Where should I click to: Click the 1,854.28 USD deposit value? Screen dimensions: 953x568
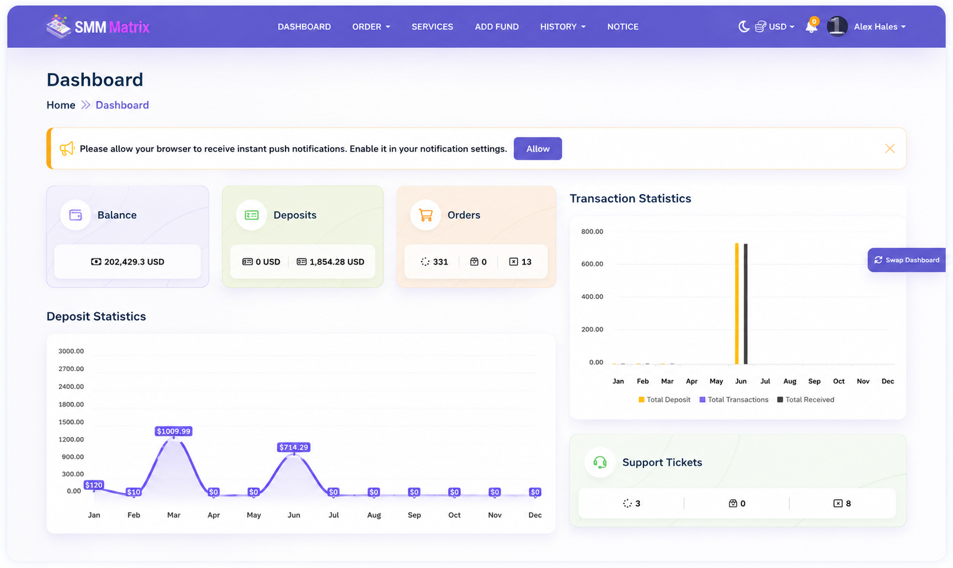pyautogui.click(x=337, y=262)
